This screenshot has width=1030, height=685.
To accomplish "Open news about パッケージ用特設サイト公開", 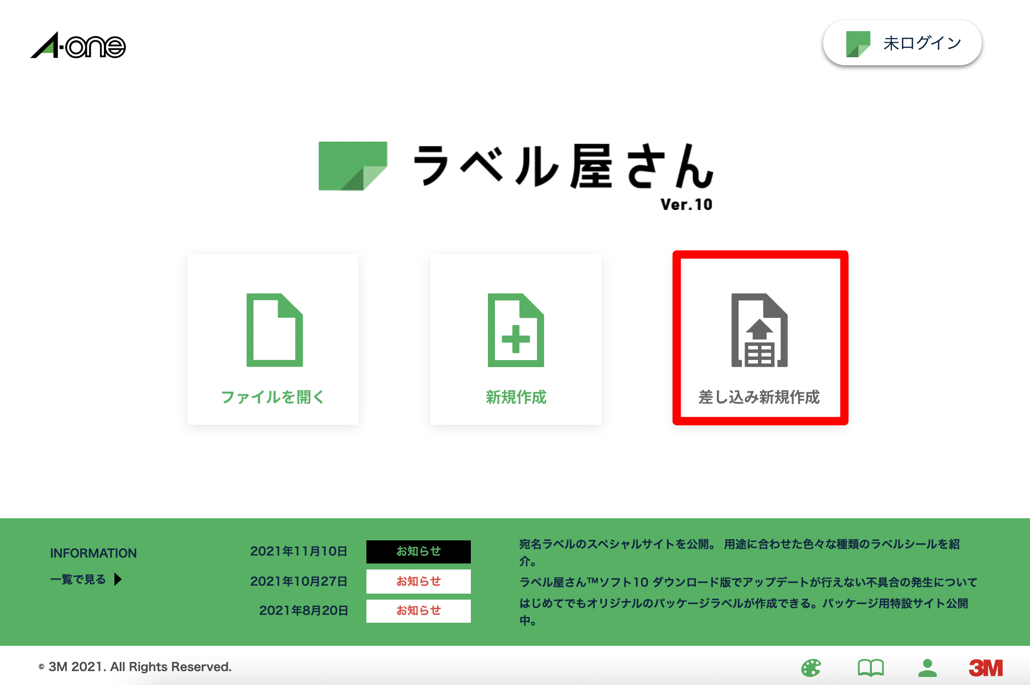I will pos(744,611).
